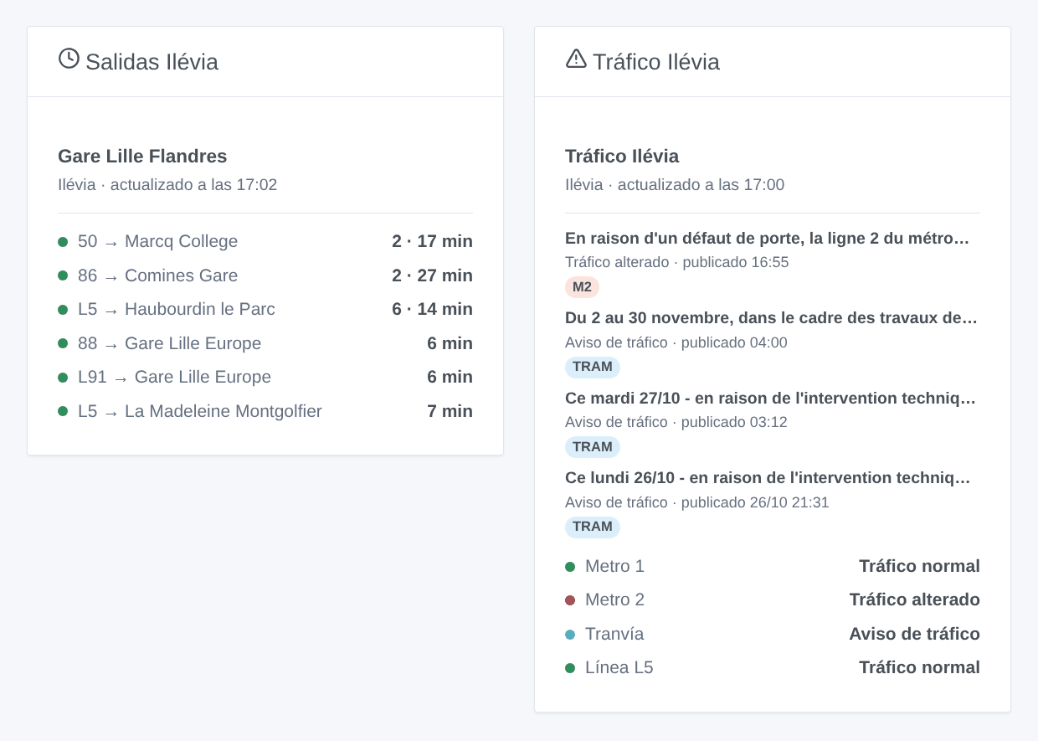
Task: Select the Tranvía status row
Action: (773, 635)
